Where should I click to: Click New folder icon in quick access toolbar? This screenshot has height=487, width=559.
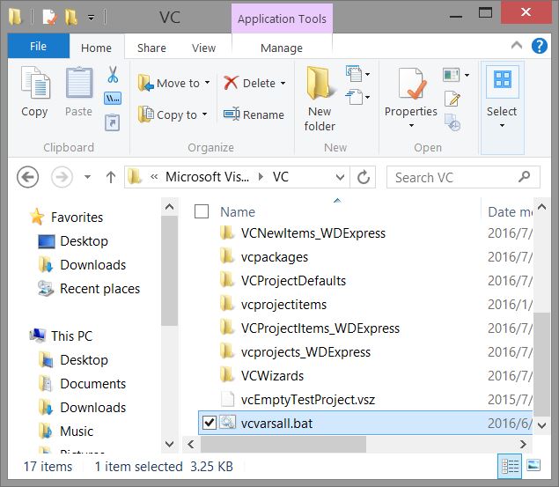tap(70, 17)
